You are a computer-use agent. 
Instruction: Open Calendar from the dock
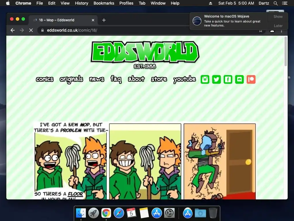pos(131,213)
